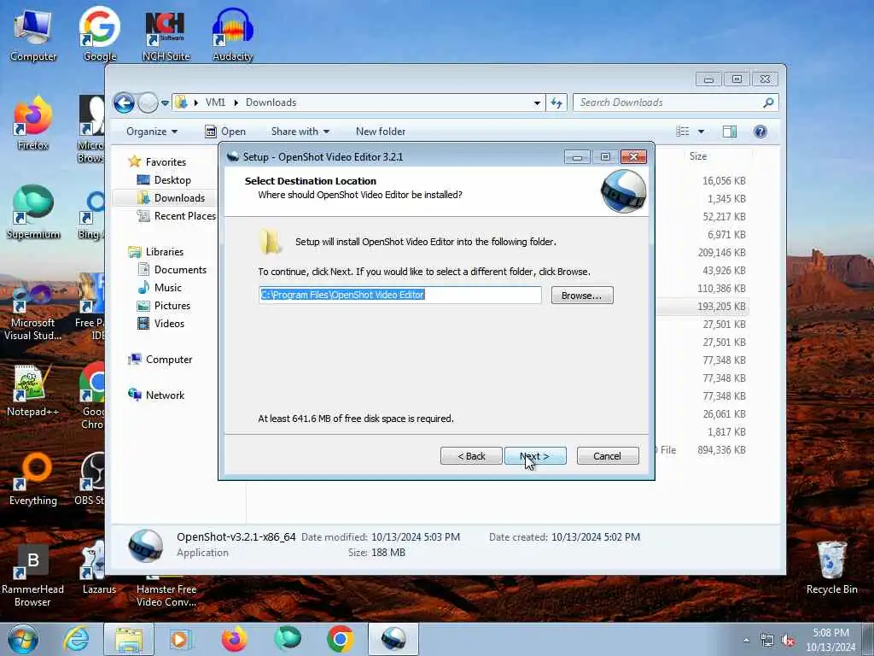Open the Organize menu
Viewport: 874px width, 656px height.
coord(152,132)
